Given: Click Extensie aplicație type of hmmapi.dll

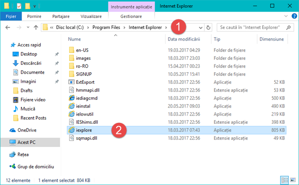Looking at the screenshot, I should (231, 90).
